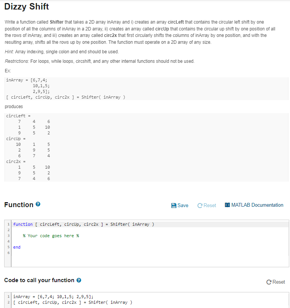This screenshot has width=290, height=308.
Task: Click the floppy disk Save icon
Action: point(174,206)
